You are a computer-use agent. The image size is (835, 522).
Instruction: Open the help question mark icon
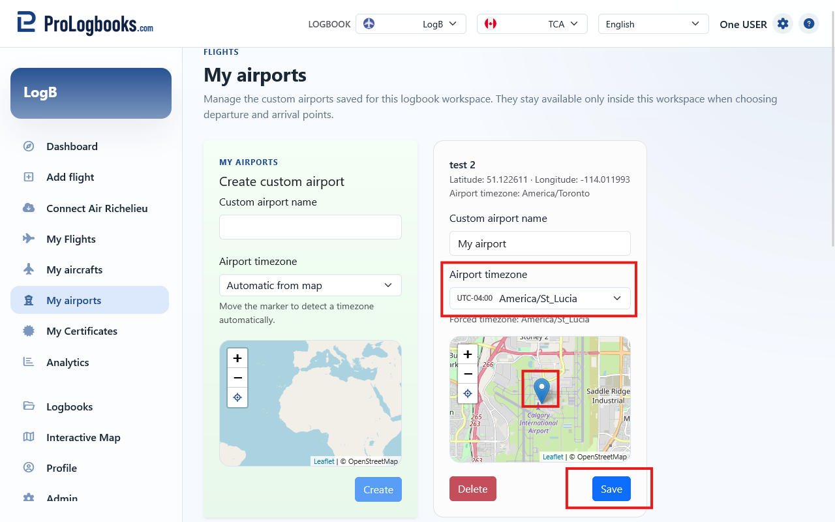pos(809,24)
